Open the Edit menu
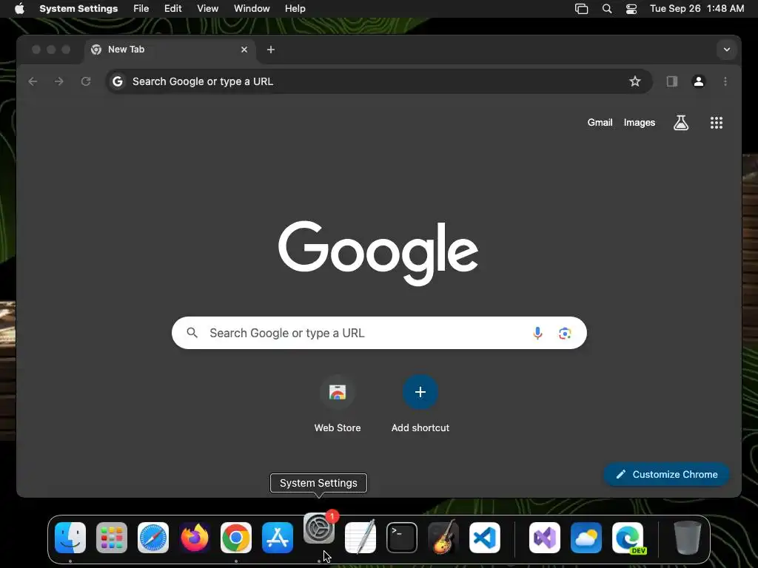 (173, 9)
